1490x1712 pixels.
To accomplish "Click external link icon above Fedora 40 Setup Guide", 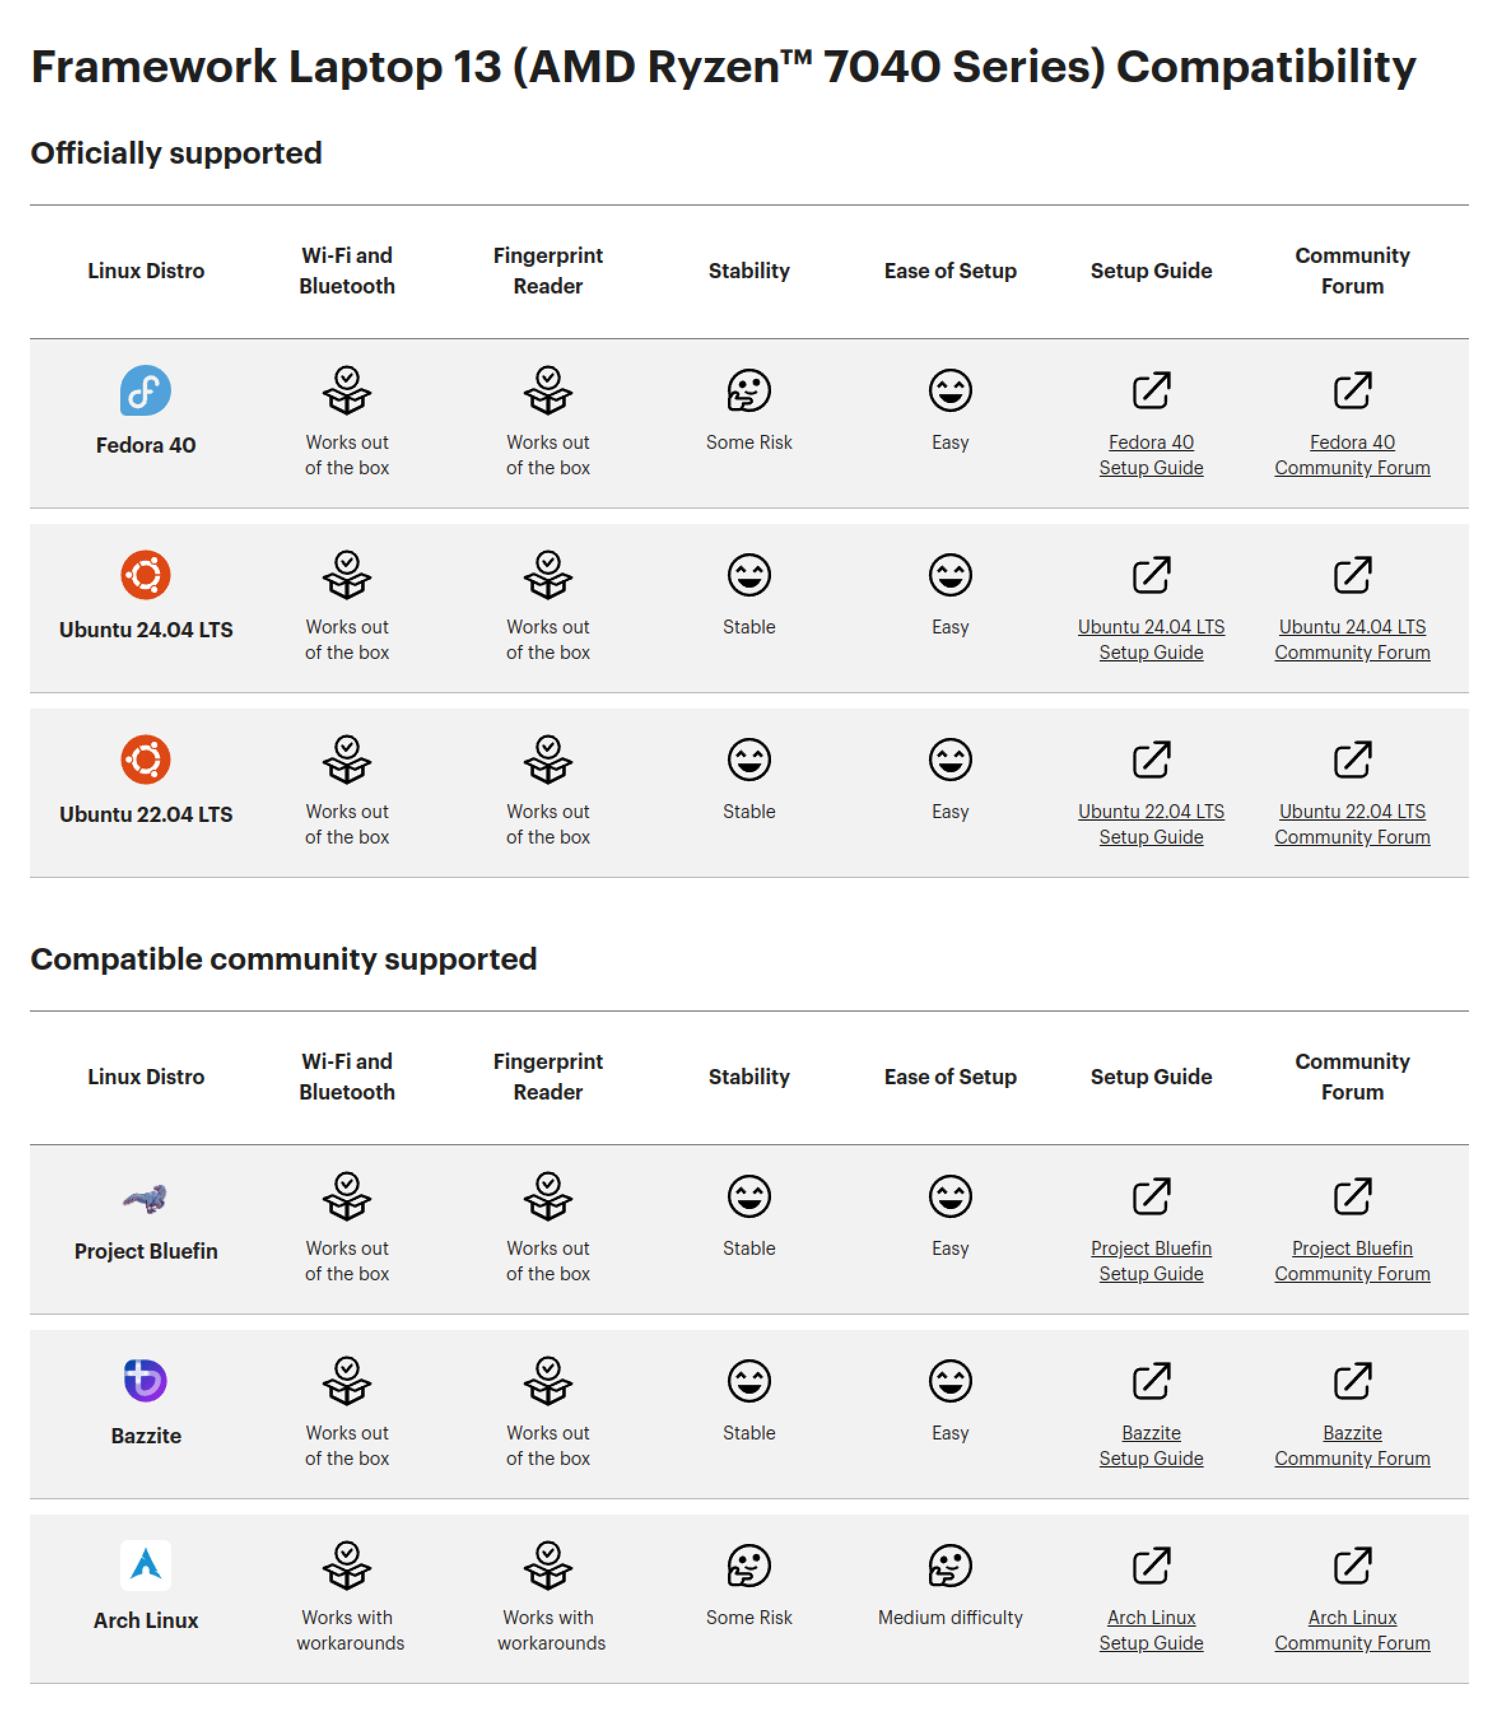I will click(1151, 390).
